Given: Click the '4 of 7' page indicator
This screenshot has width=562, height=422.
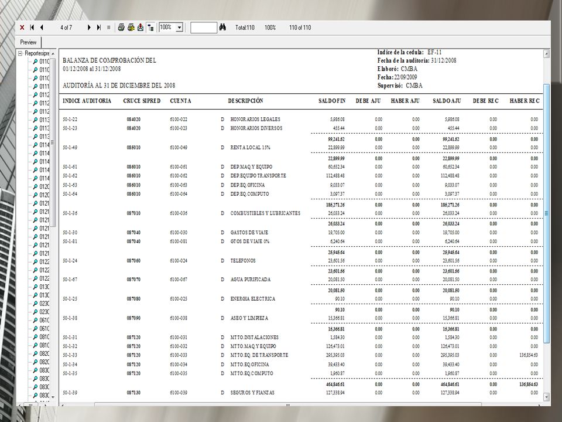Looking at the screenshot, I should click(66, 28).
